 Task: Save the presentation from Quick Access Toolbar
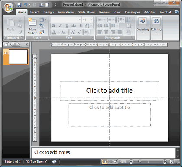pyautogui.click(x=19, y=5)
